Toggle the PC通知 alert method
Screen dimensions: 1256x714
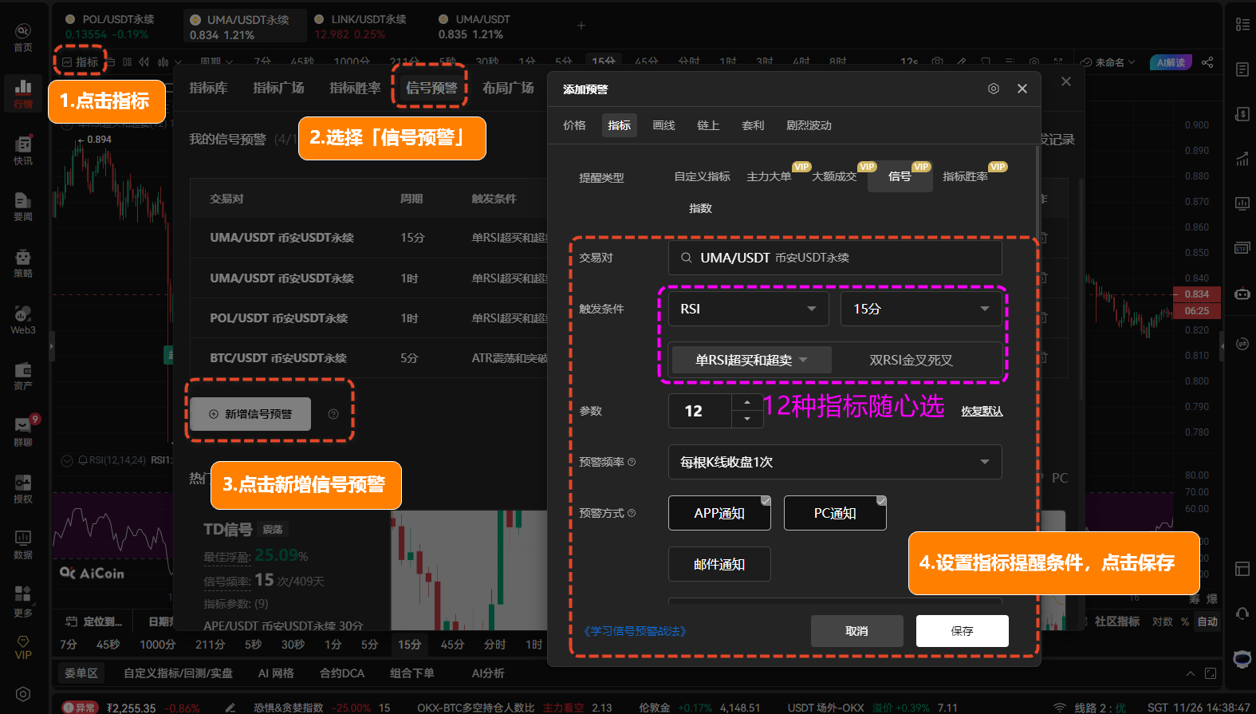tap(835, 513)
